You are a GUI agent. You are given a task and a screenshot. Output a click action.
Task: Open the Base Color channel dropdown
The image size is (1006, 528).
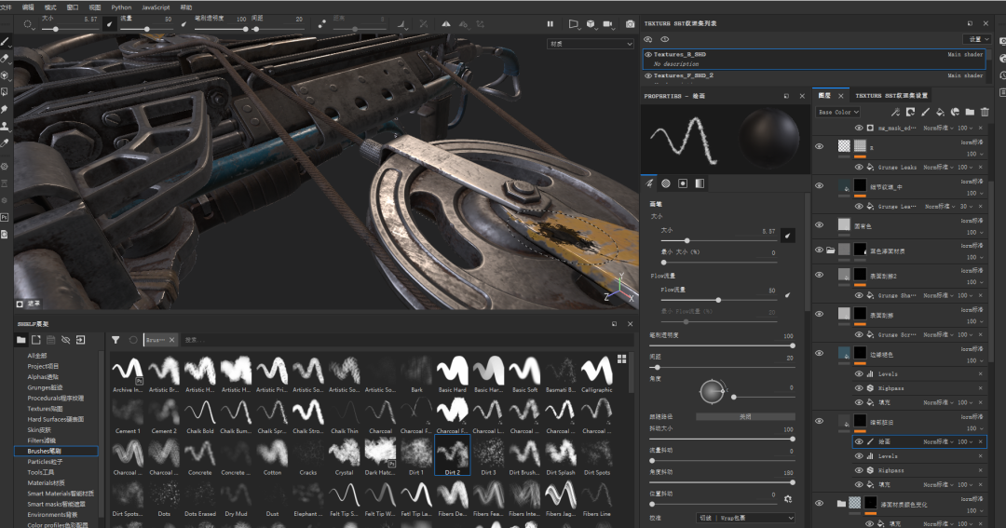click(x=838, y=112)
